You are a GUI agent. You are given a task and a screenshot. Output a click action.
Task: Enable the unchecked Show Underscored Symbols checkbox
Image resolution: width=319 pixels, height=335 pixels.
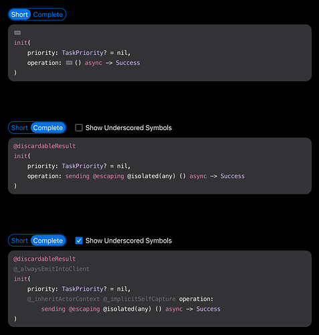tap(79, 128)
